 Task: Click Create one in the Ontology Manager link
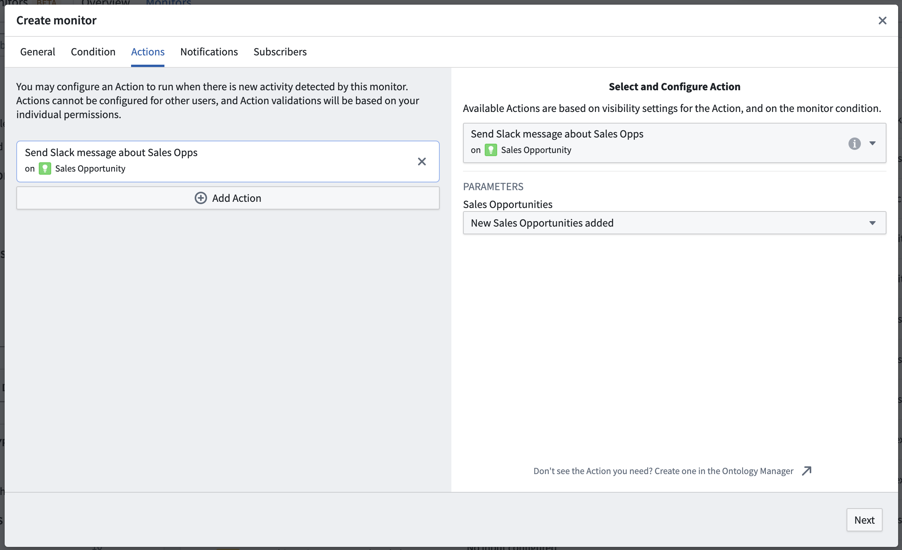tap(724, 471)
